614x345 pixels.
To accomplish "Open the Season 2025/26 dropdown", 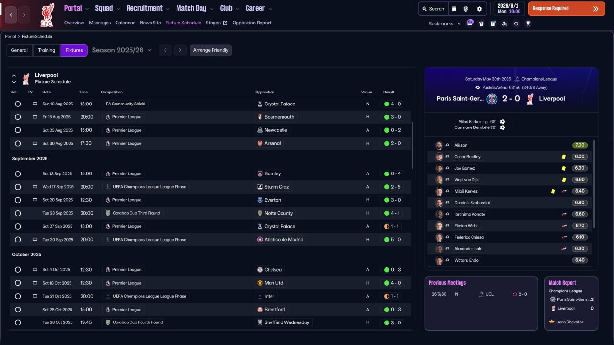I will coord(121,50).
